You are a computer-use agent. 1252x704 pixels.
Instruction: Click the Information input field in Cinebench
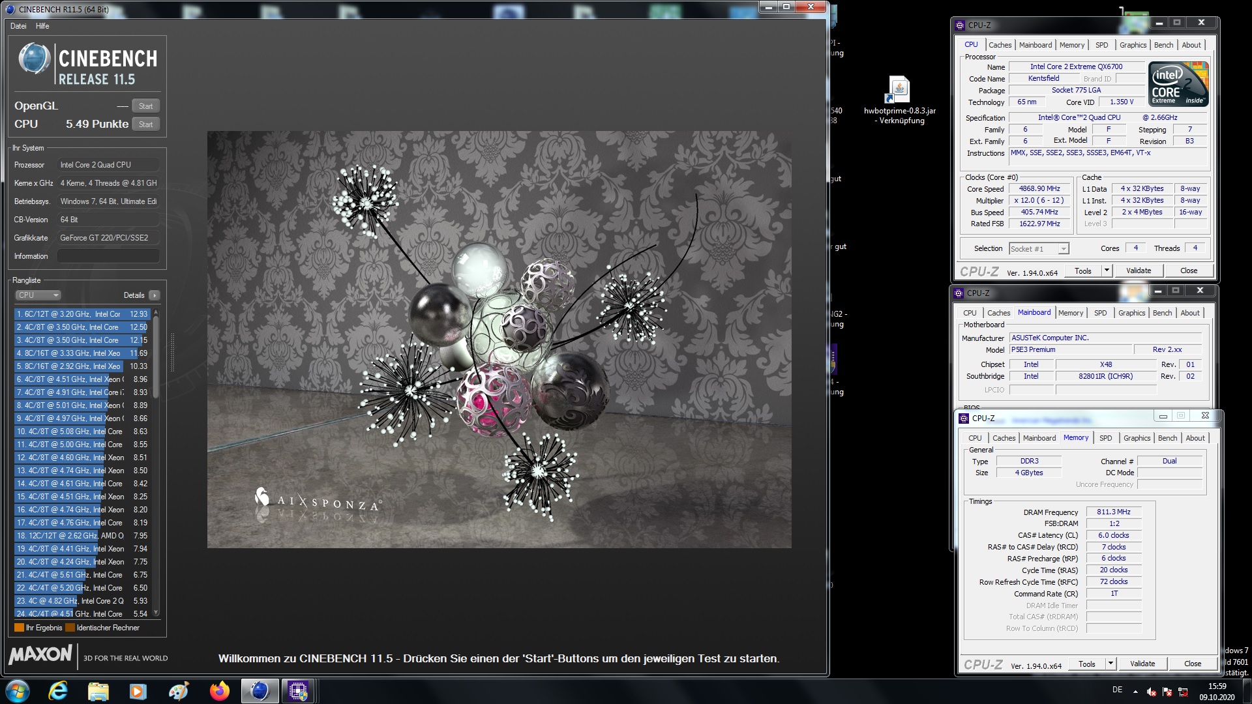tap(108, 256)
